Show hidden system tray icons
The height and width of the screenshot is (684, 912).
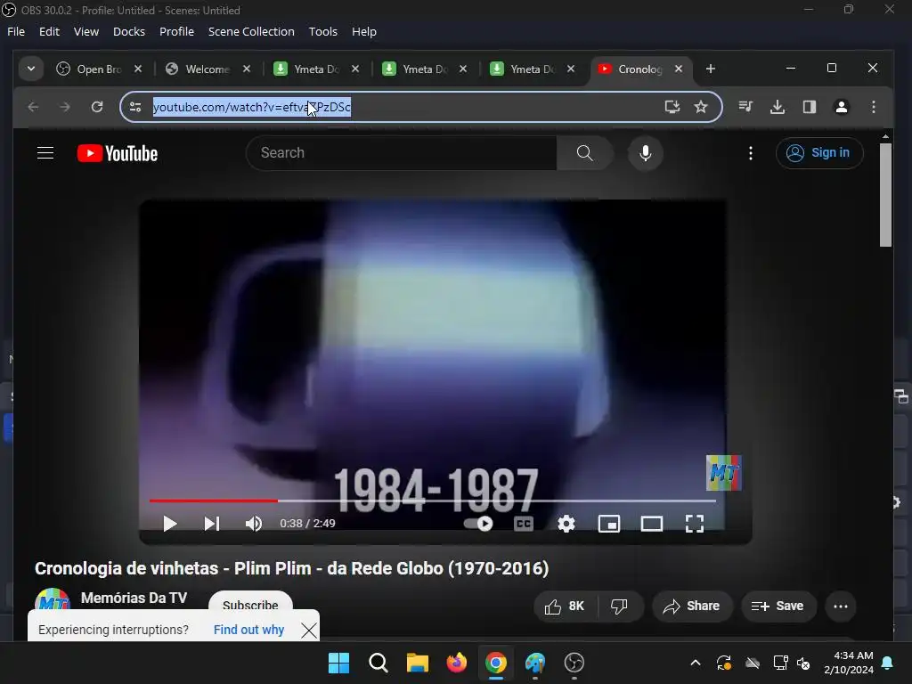[x=695, y=663]
